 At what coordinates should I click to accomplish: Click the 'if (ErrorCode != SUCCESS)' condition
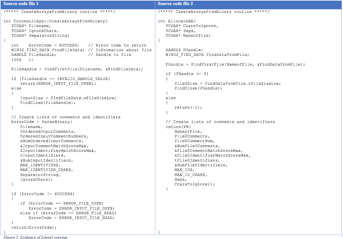43,194
